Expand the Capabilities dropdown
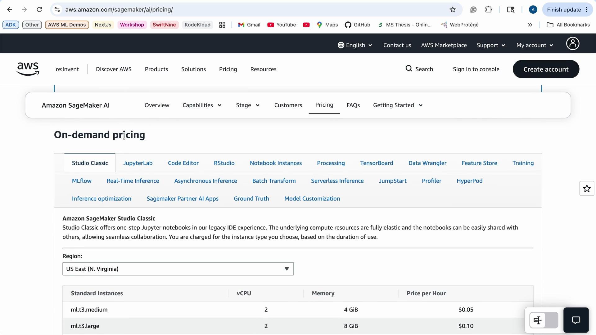Viewport: 596px width, 335px height. coord(202,105)
